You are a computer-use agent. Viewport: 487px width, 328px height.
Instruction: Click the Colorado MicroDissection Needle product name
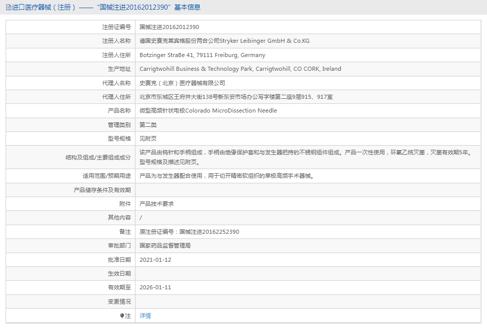pyautogui.click(x=208, y=111)
